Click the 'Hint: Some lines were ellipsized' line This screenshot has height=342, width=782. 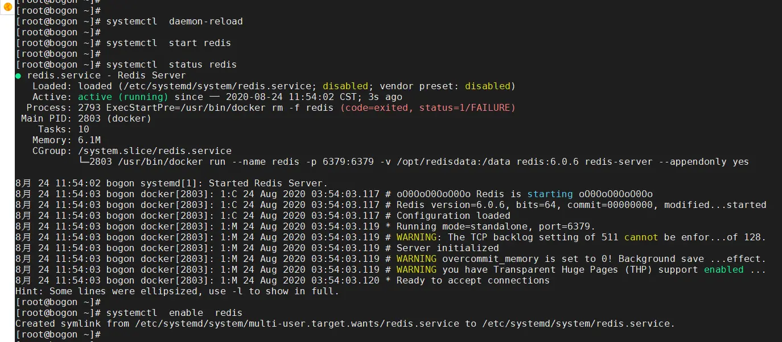(178, 291)
